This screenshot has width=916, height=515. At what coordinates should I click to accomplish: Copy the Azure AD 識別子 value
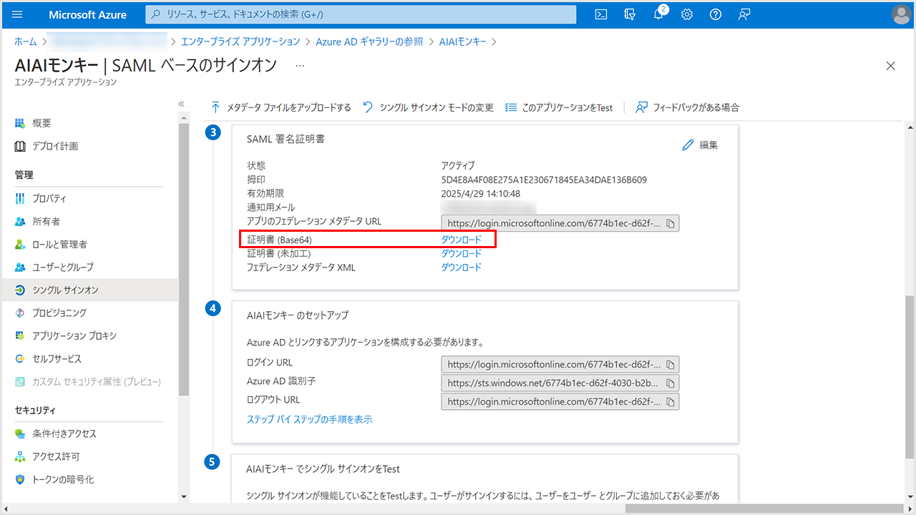point(671,383)
